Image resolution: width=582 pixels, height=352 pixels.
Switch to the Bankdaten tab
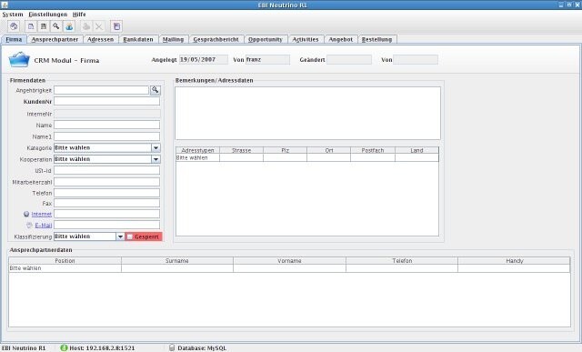coord(138,39)
